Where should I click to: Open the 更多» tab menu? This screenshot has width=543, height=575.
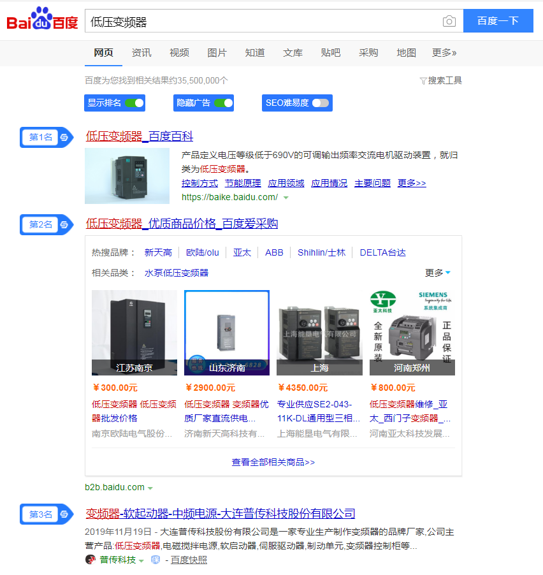coord(444,53)
